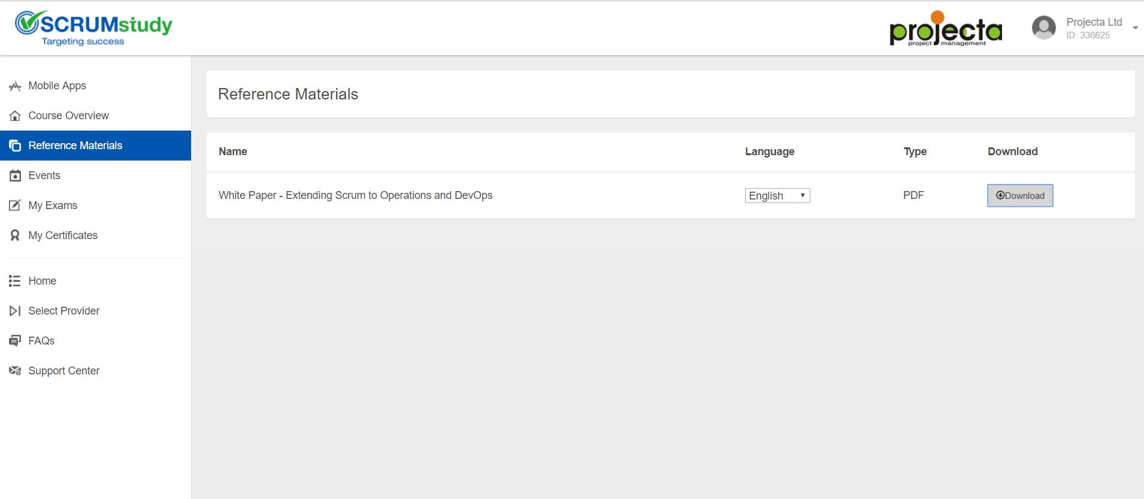Viewport: 1144px width, 499px height.
Task: Click the Home list icon
Action: pos(15,281)
